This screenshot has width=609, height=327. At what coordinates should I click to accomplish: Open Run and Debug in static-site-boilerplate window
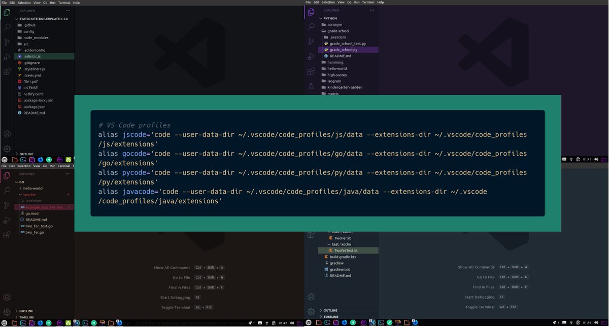point(7,57)
